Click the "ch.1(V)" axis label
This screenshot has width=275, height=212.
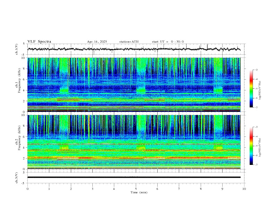[17, 49]
